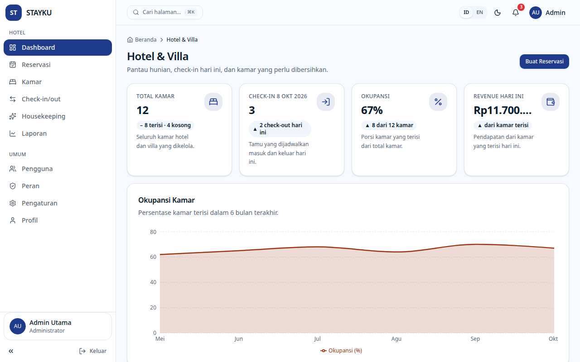580x362 pixels.
Task: Click the '2 check-out hari ini' badge
Action: coord(280,129)
